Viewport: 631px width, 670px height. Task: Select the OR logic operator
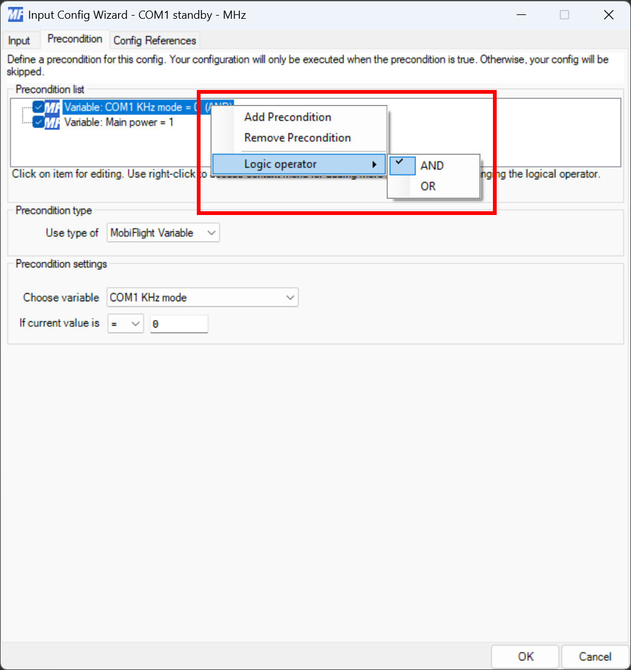tap(434, 186)
